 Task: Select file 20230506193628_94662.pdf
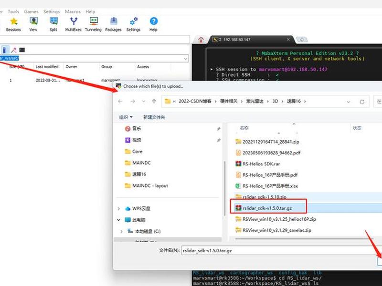268,153
